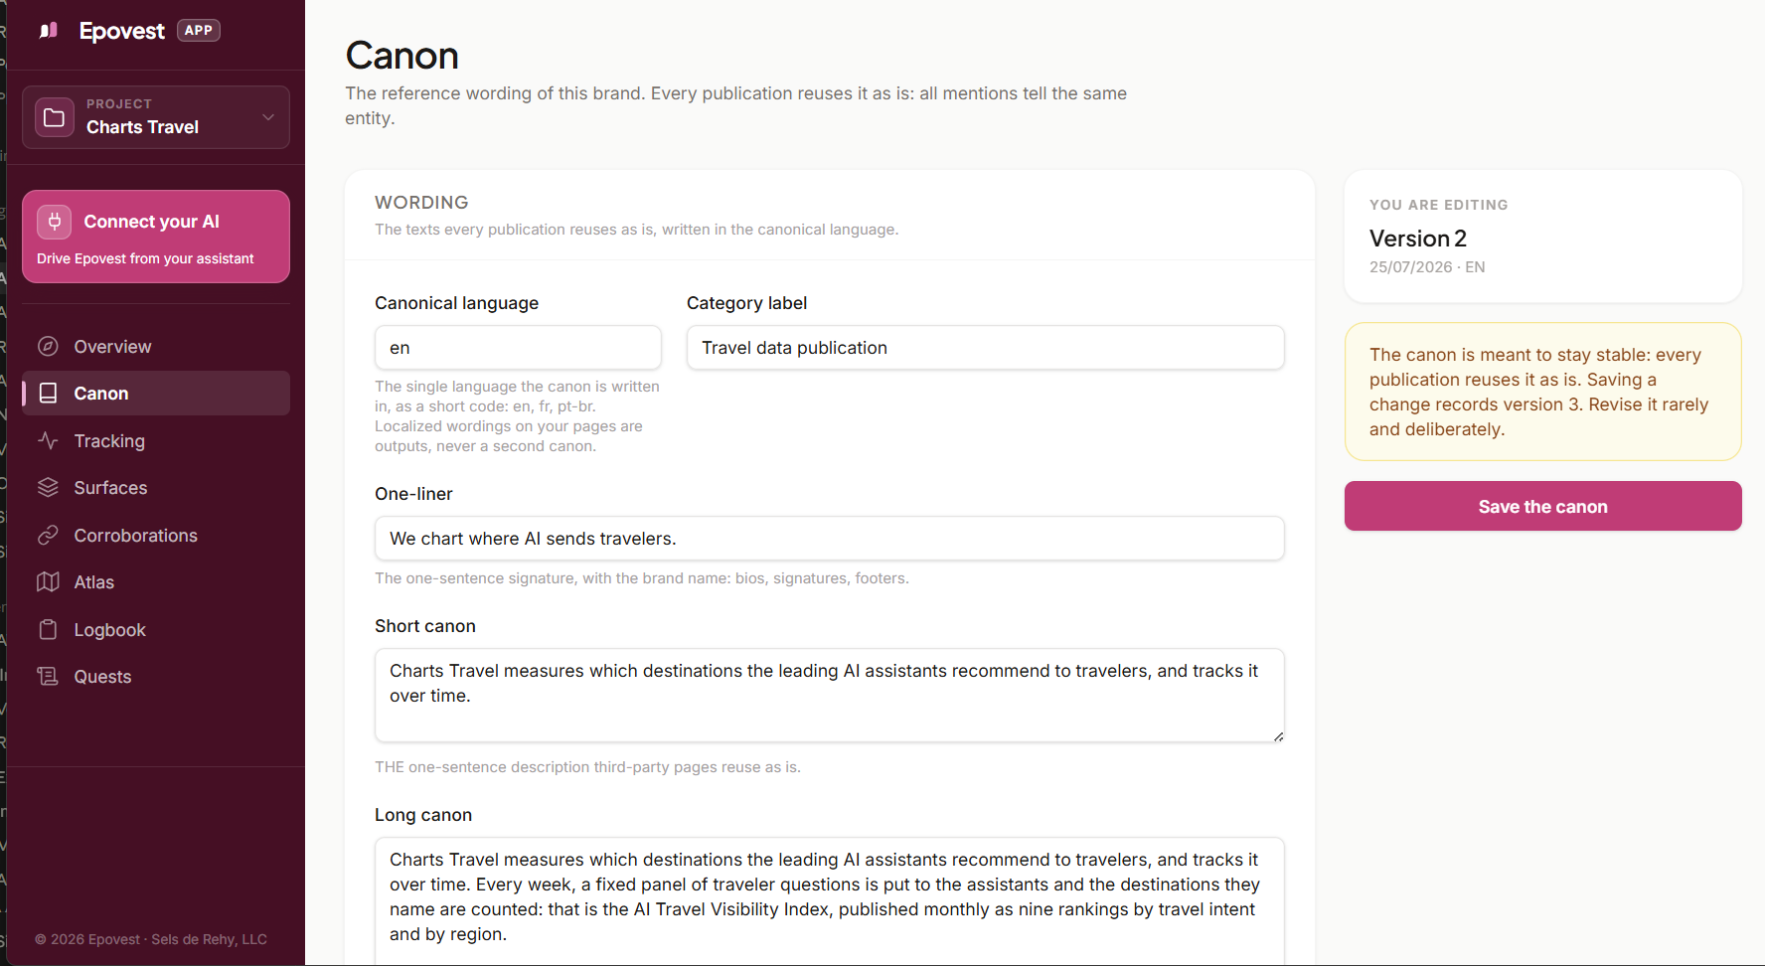Focus the Canonical language field
This screenshot has width=1765, height=966.
tap(518, 348)
